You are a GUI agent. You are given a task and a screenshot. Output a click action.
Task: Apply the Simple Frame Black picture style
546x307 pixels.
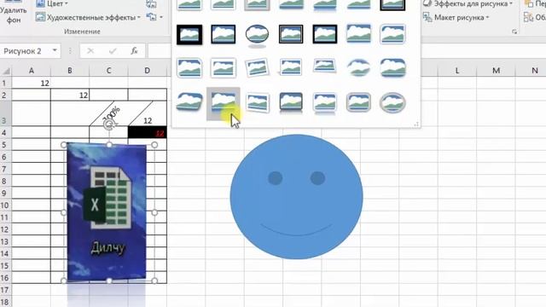(x=224, y=34)
